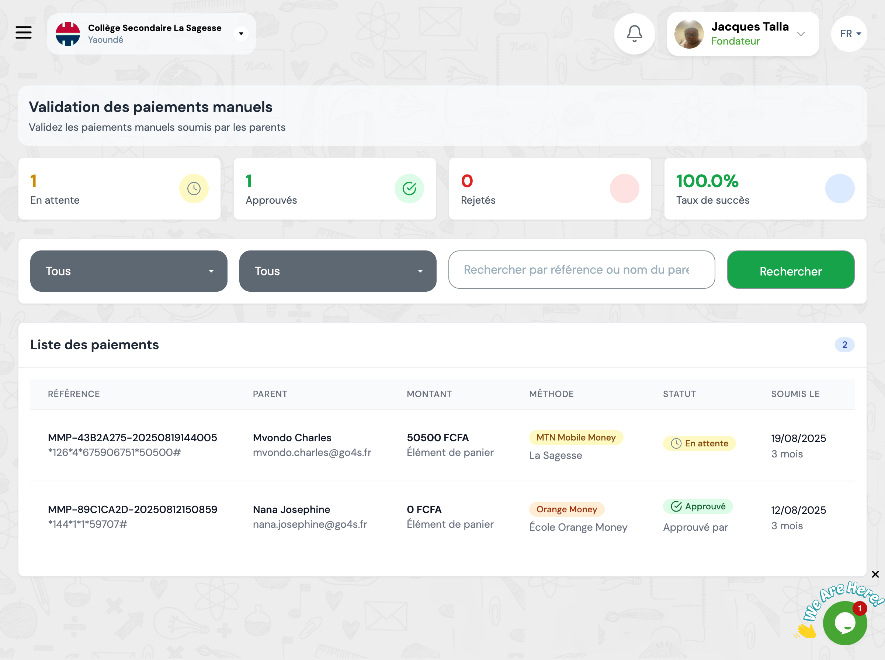Open the hamburger navigation menu

[x=24, y=33]
